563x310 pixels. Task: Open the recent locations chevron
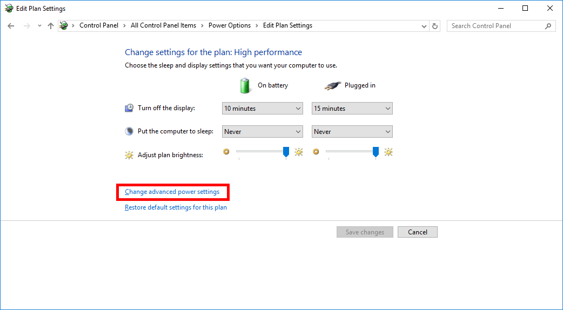(39, 26)
